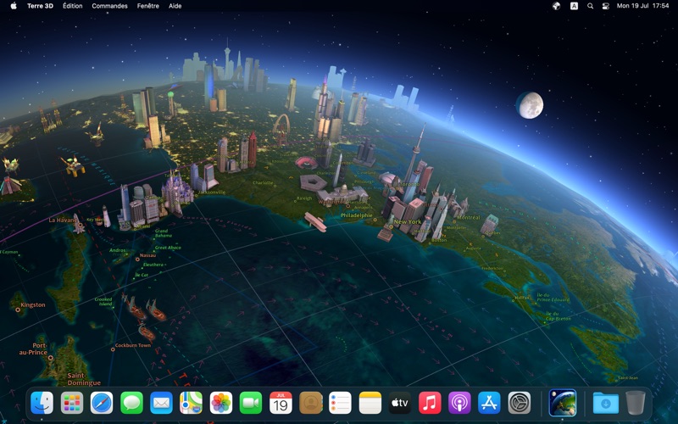Click the 'Grand Bahama' island label

[164, 233]
